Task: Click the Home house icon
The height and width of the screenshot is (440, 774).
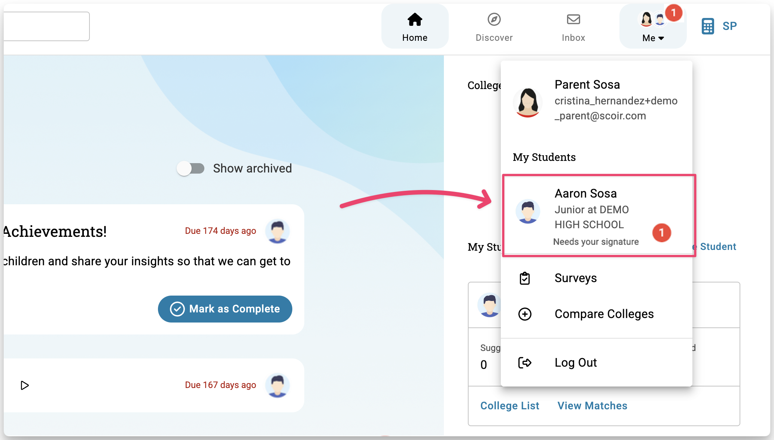Action: coord(415,19)
